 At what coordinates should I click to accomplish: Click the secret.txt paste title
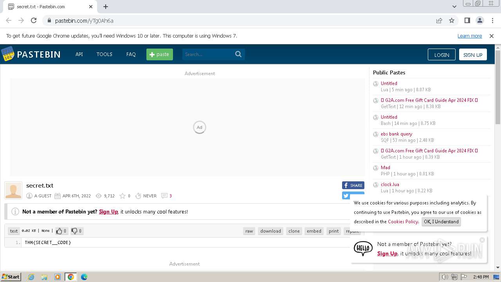(x=40, y=186)
